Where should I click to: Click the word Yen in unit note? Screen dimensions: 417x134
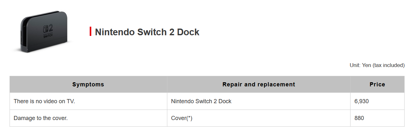coord(366,65)
